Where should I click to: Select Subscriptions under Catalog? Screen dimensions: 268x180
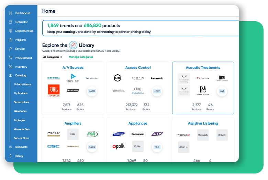21,102
